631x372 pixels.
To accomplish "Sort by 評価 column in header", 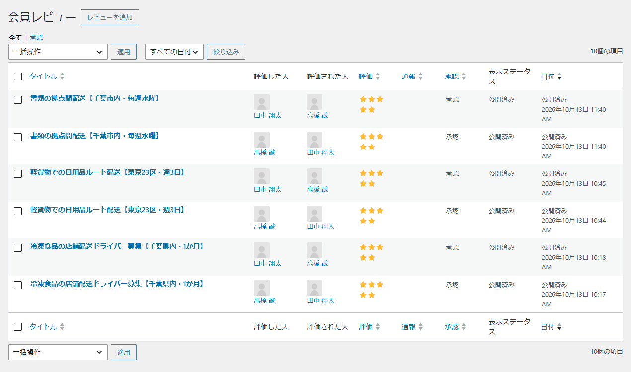I will click(366, 76).
